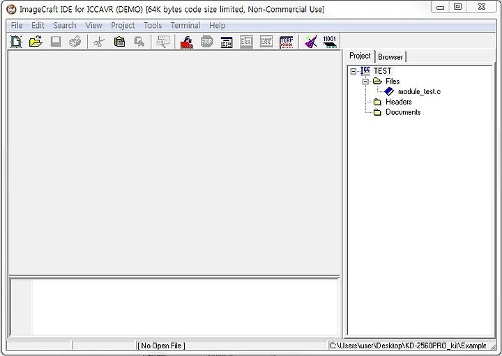This screenshot has height=356, width=502.
Task: Click the Cut scissors icon
Action: pos(99,42)
